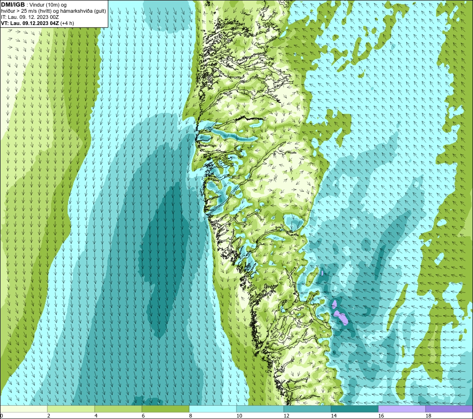Click the 'hviður > 25 m/s (hvítt)' line
Image resolution: width=473 pixels, height=419 pixels.
pyautogui.click(x=26, y=11)
